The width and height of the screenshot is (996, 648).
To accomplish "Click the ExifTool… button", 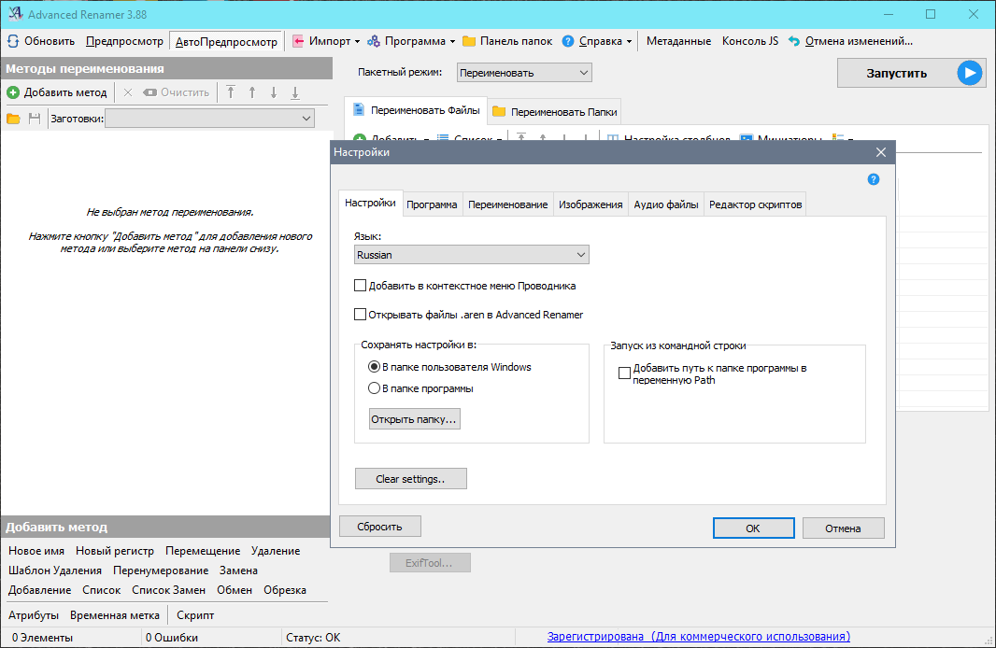I will [430, 563].
